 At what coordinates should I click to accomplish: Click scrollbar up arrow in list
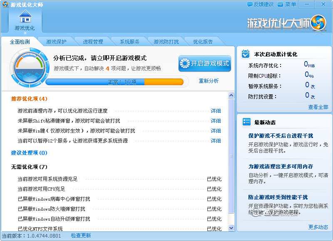point(231,96)
